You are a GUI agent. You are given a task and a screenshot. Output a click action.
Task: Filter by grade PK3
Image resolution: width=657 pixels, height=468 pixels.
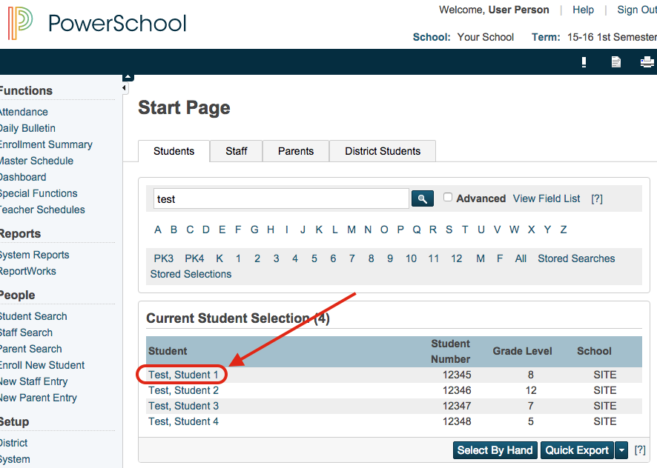pyautogui.click(x=163, y=258)
